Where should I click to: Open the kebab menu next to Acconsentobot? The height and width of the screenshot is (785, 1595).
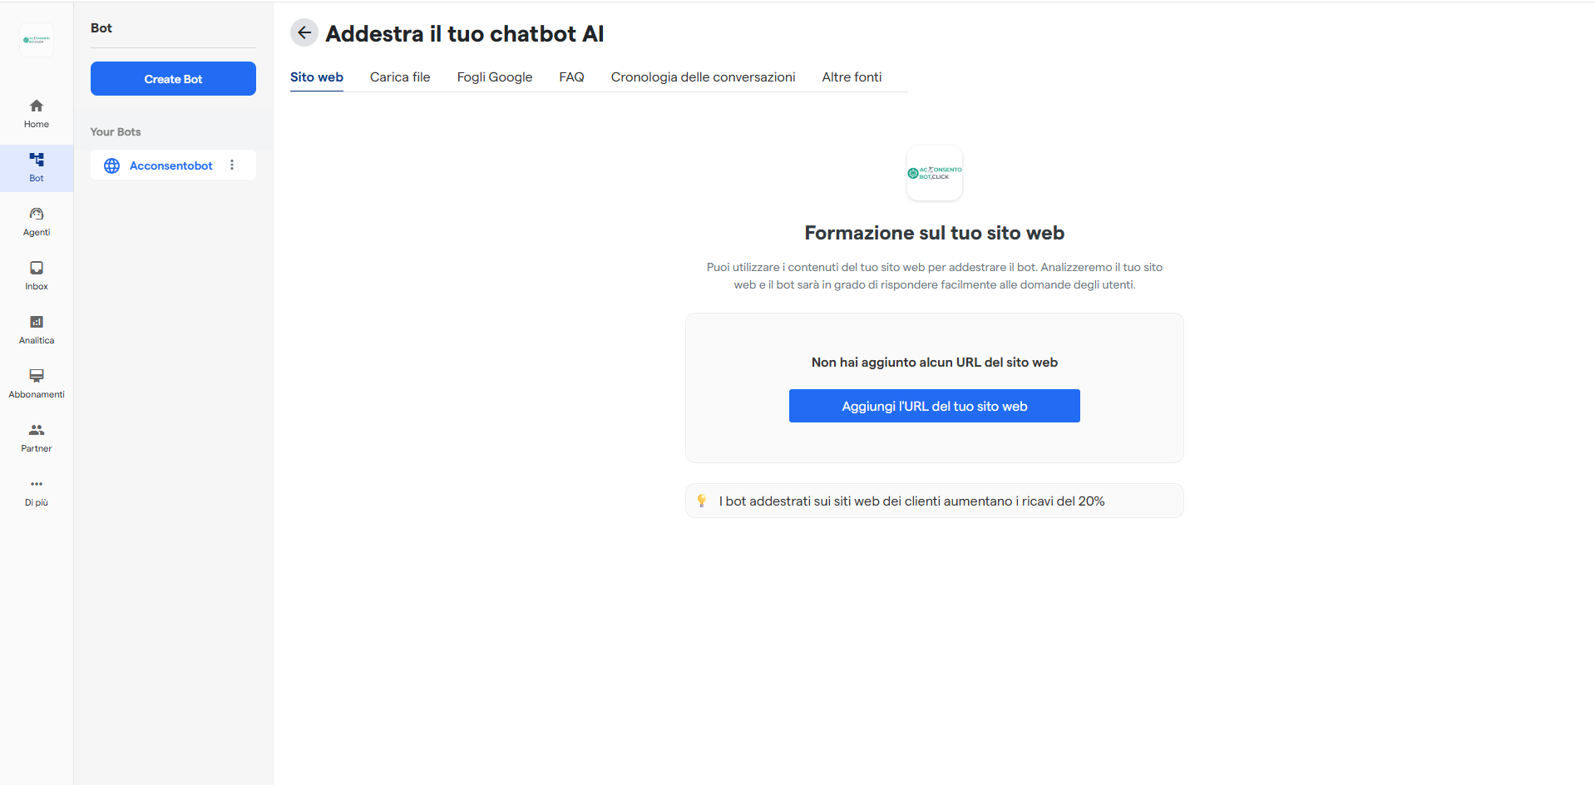pyautogui.click(x=231, y=165)
